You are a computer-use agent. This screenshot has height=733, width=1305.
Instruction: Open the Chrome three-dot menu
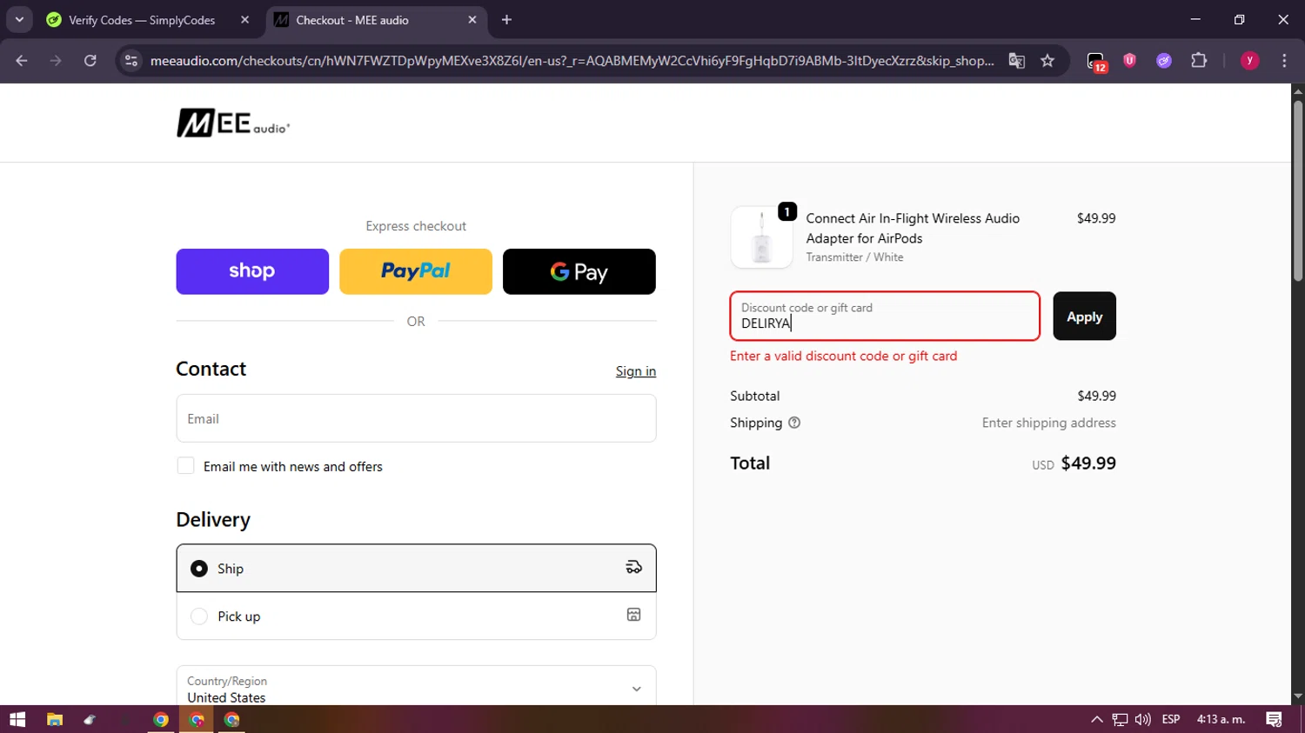coord(1284,60)
